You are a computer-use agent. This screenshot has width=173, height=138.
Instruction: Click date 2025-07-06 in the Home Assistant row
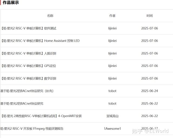(x=149, y=41)
